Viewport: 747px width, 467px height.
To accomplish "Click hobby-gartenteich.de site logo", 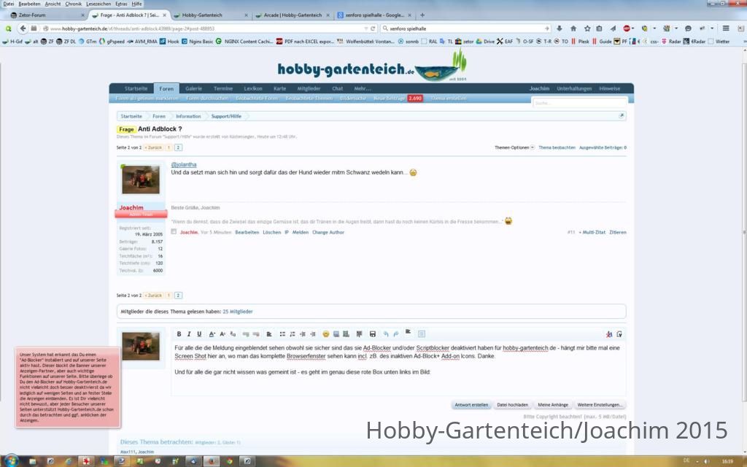I will (371, 65).
